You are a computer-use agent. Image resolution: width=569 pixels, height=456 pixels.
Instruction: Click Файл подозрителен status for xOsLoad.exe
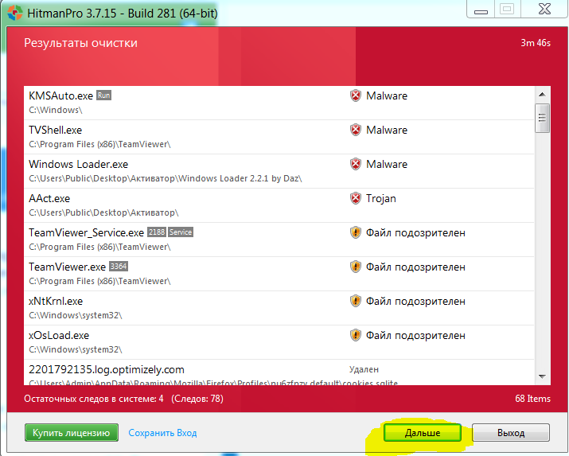point(415,335)
